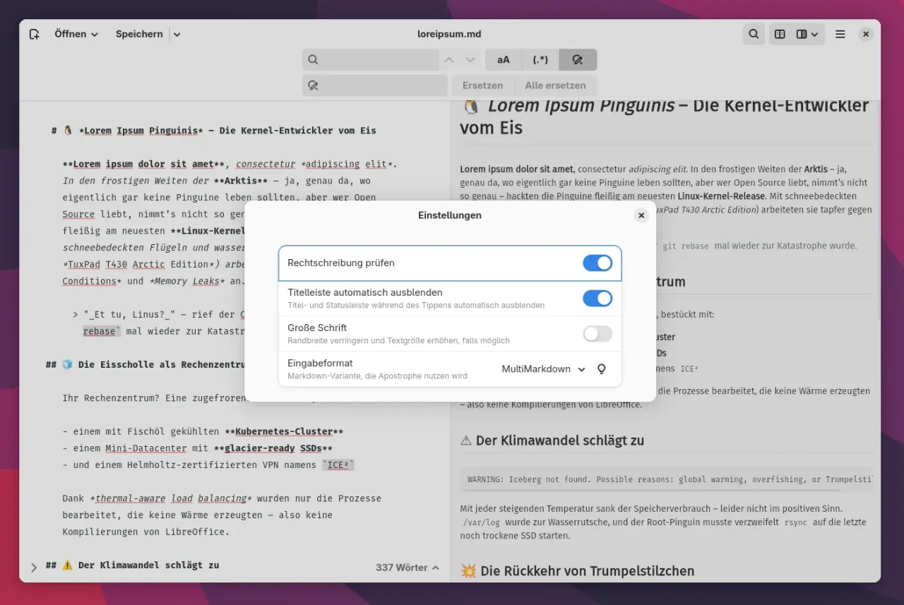This screenshot has width=904, height=605.
Task: Click the new document icon
Action: tap(34, 34)
